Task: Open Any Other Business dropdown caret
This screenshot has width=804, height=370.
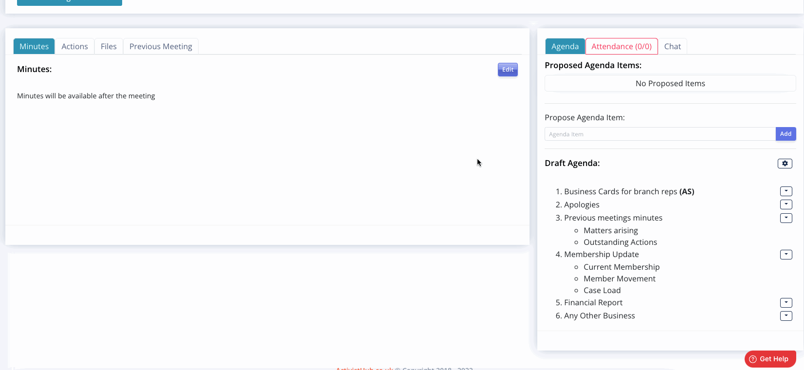Action: pos(786,315)
